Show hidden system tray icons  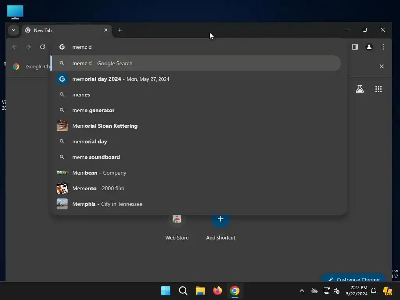302,291
